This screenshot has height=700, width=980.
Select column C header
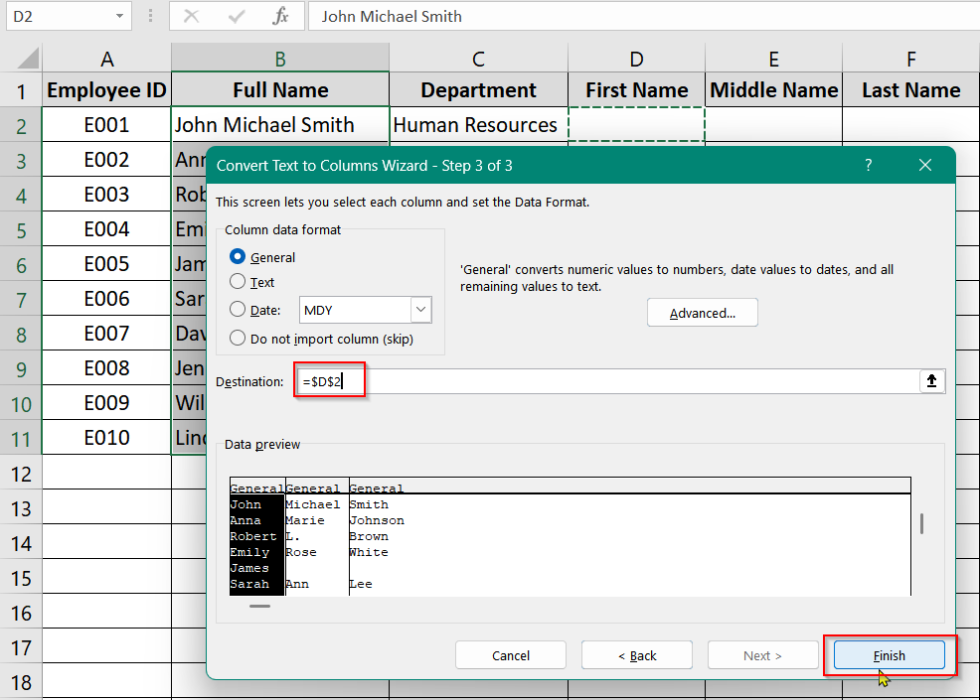tap(478, 59)
